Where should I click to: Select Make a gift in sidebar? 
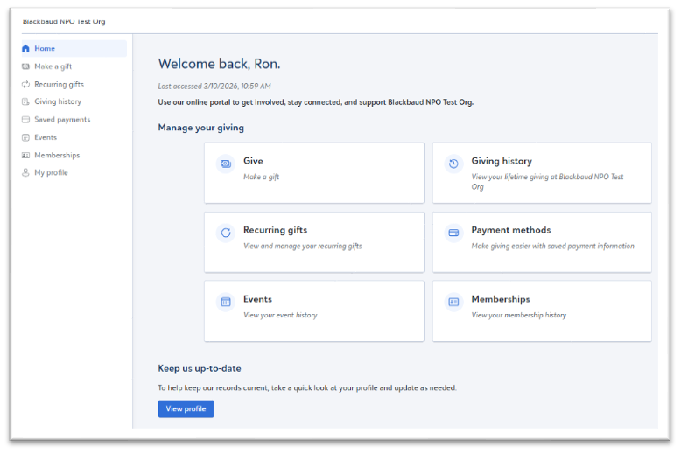pos(53,66)
